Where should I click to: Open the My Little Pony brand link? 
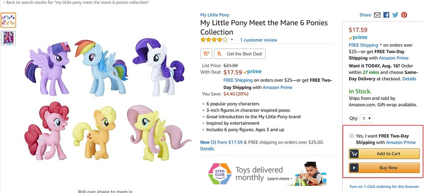tap(215, 15)
